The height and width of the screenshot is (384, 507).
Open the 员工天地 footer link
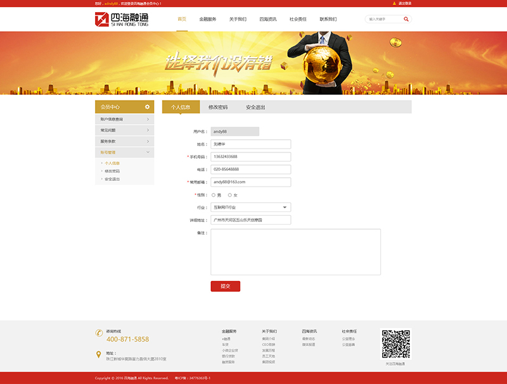268,356
